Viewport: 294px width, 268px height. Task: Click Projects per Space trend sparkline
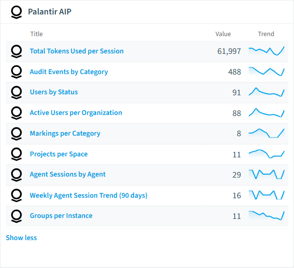(x=267, y=154)
